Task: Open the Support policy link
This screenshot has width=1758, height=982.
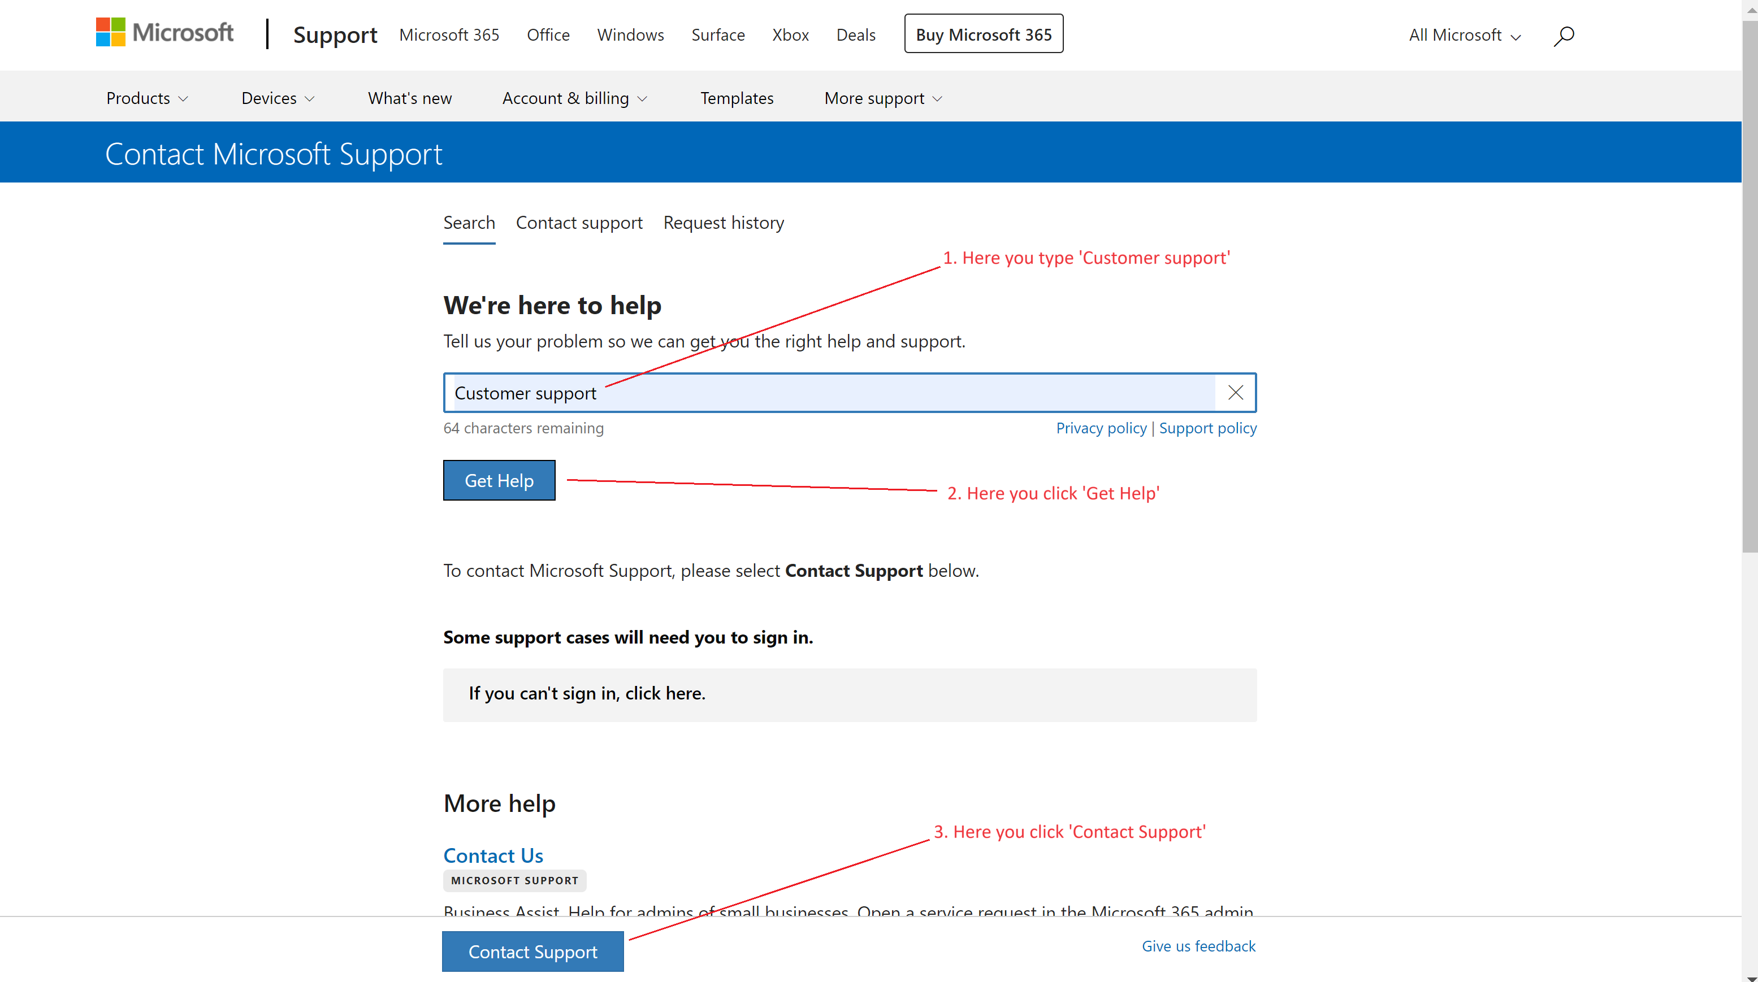Action: pyautogui.click(x=1207, y=428)
